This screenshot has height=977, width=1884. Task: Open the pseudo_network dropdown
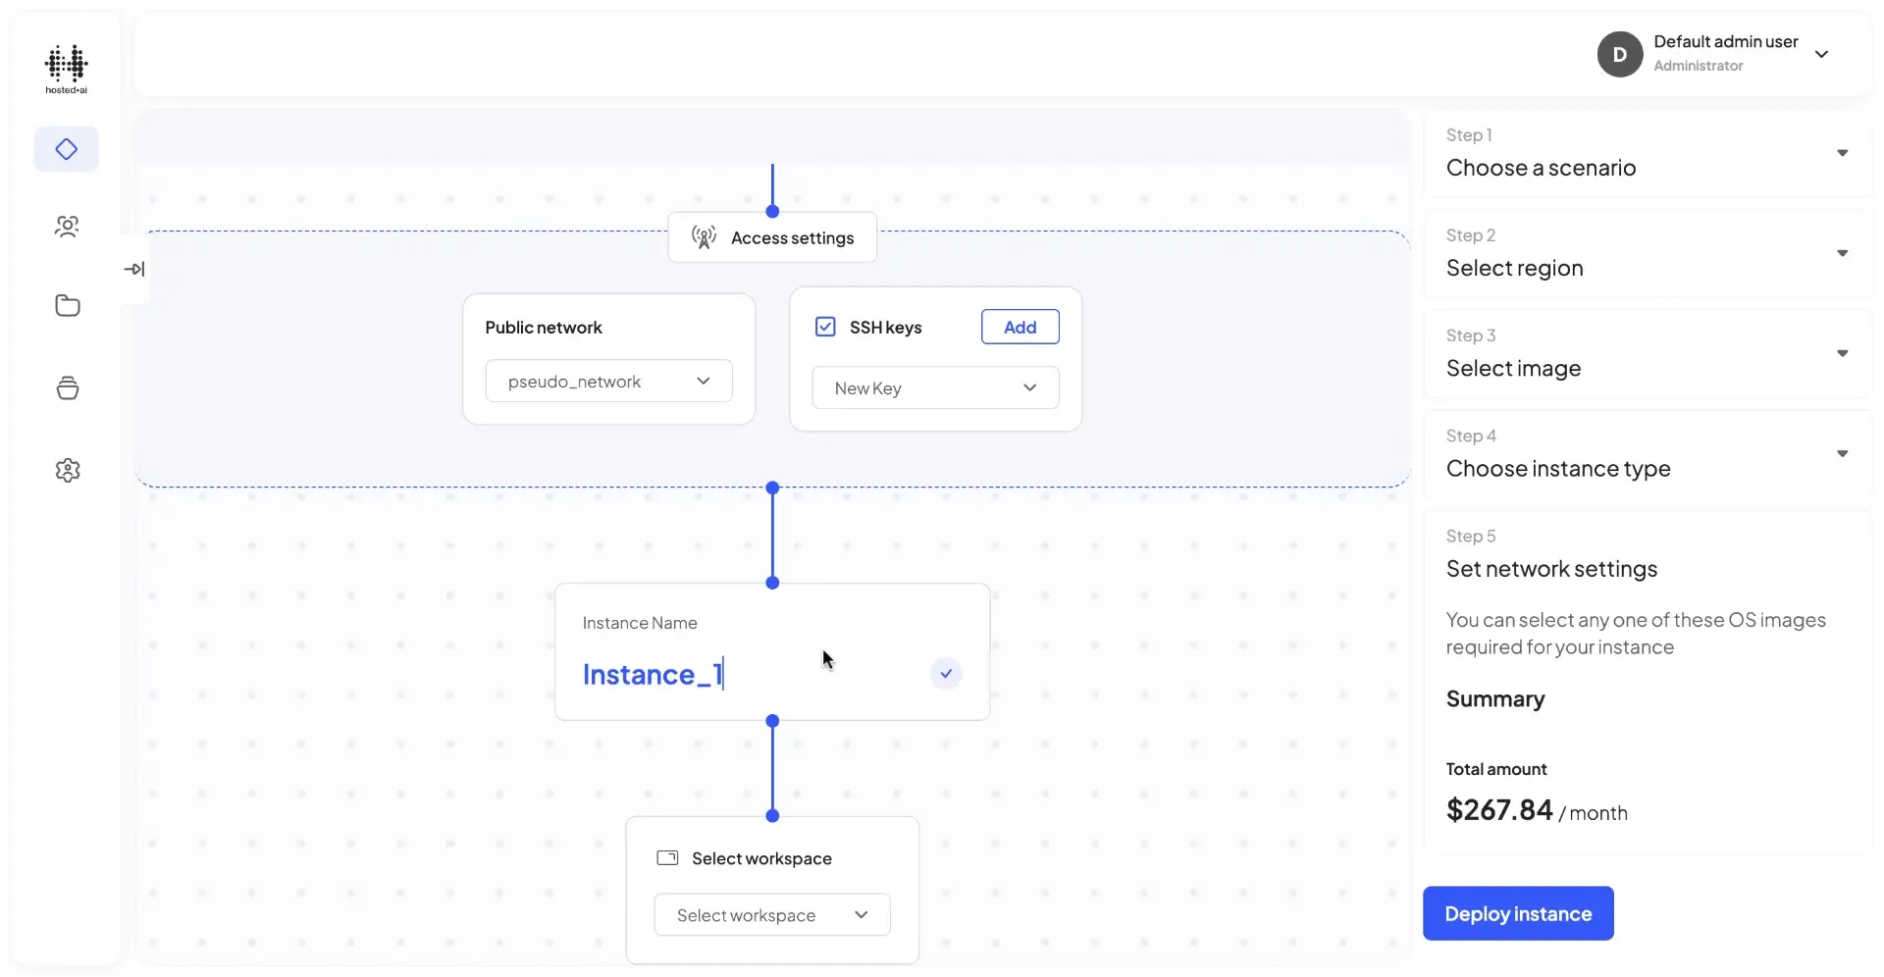608,381
